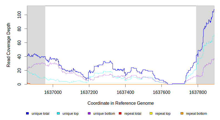220x120 pixels.
Task: Click the 100 y-axis tick label
Action: click(x=19, y=15)
